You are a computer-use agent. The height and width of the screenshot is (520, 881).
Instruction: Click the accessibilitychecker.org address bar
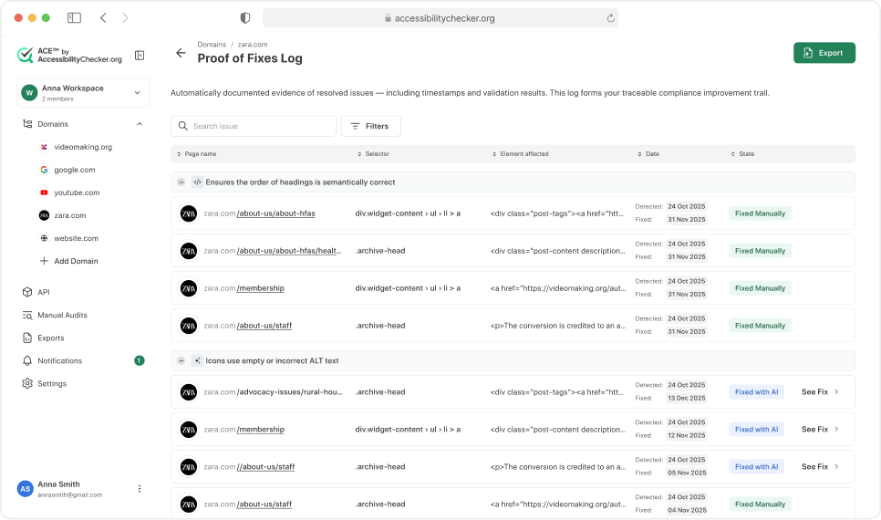[440, 18]
